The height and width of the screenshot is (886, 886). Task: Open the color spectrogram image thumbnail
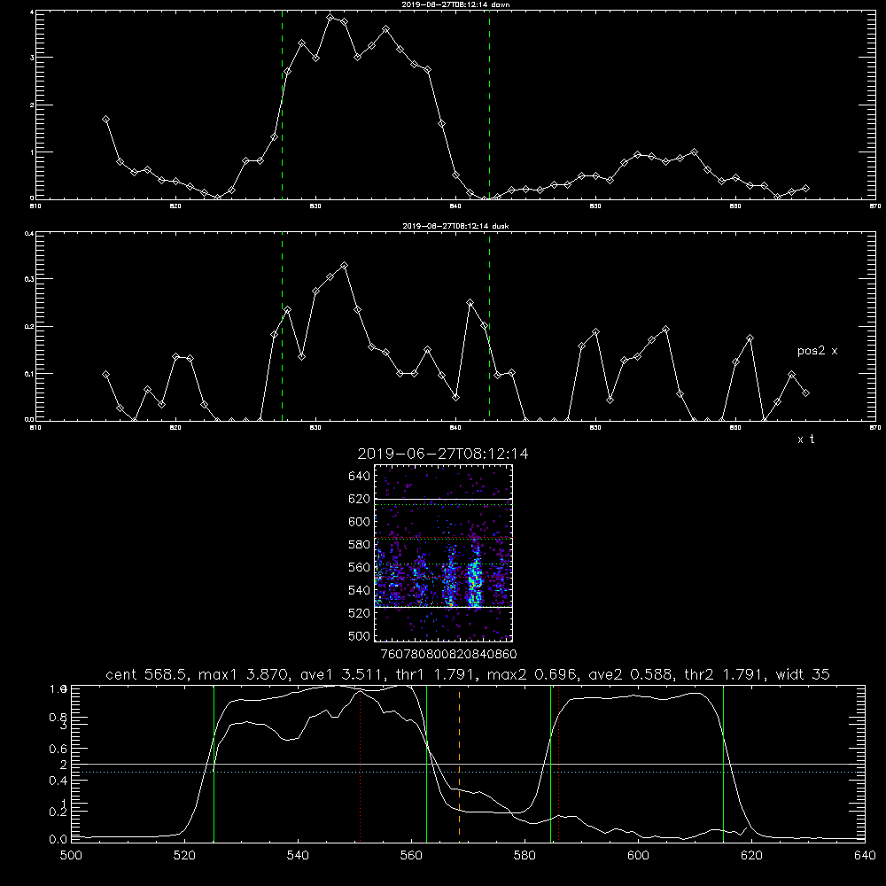[x=444, y=553]
